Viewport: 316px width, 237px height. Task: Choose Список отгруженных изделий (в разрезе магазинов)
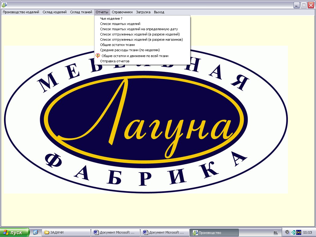pyautogui.click(x=142, y=39)
